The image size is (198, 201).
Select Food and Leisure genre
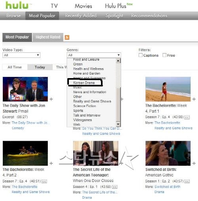pyautogui.click(x=86, y=59)
